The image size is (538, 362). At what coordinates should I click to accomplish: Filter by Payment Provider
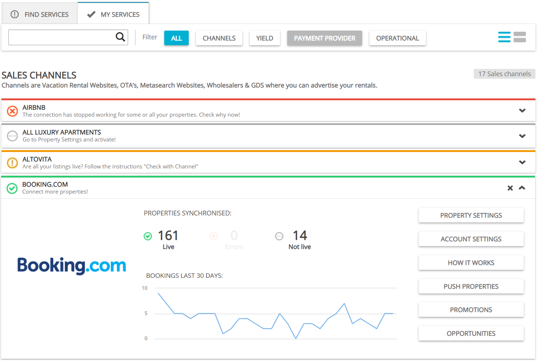tap(324, 38)
